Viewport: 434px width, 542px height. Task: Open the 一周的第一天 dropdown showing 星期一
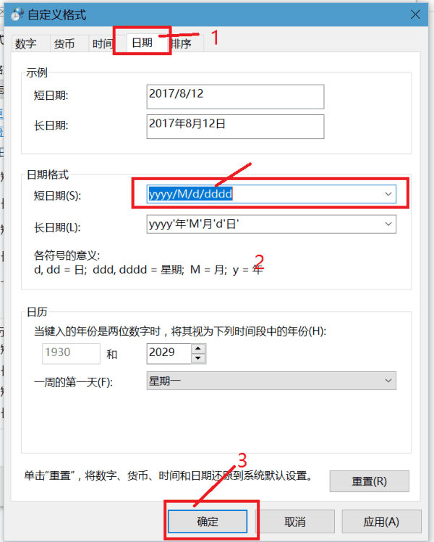[x=271, y=381]
